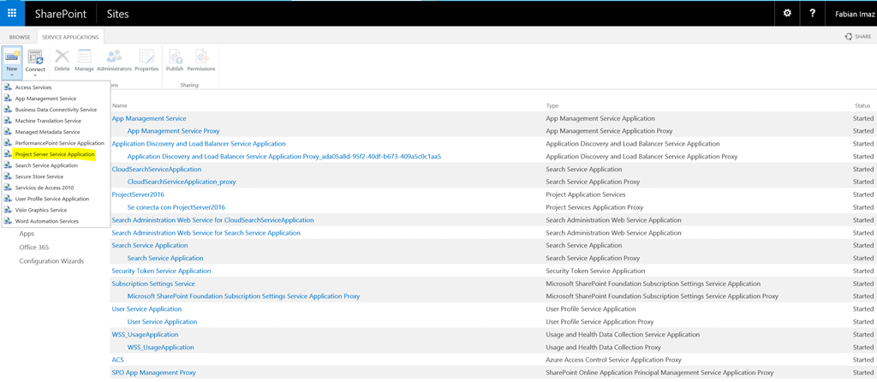This screenshot has height=382, width=877.
Task: Open the ProjectServer2016 service application
Action: pos(138,194)
